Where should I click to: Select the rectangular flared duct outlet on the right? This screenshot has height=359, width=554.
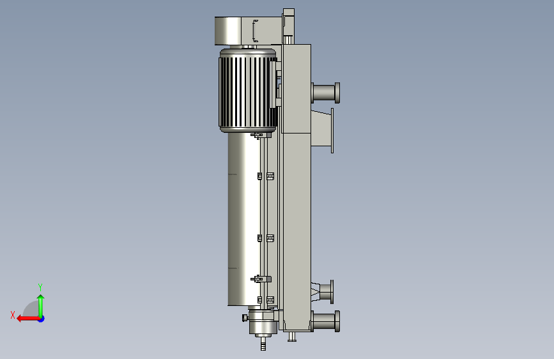[x=322, y=131]
